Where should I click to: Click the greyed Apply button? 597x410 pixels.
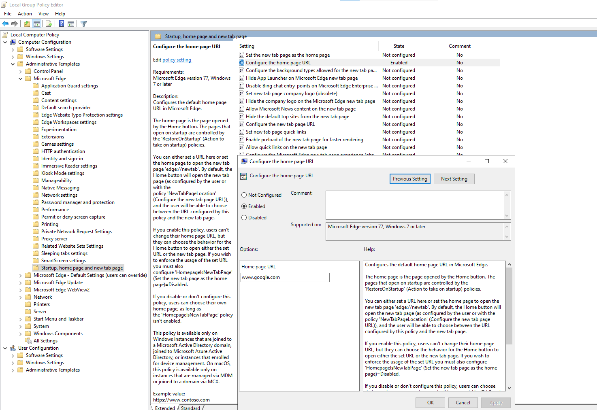coord(496,403)
